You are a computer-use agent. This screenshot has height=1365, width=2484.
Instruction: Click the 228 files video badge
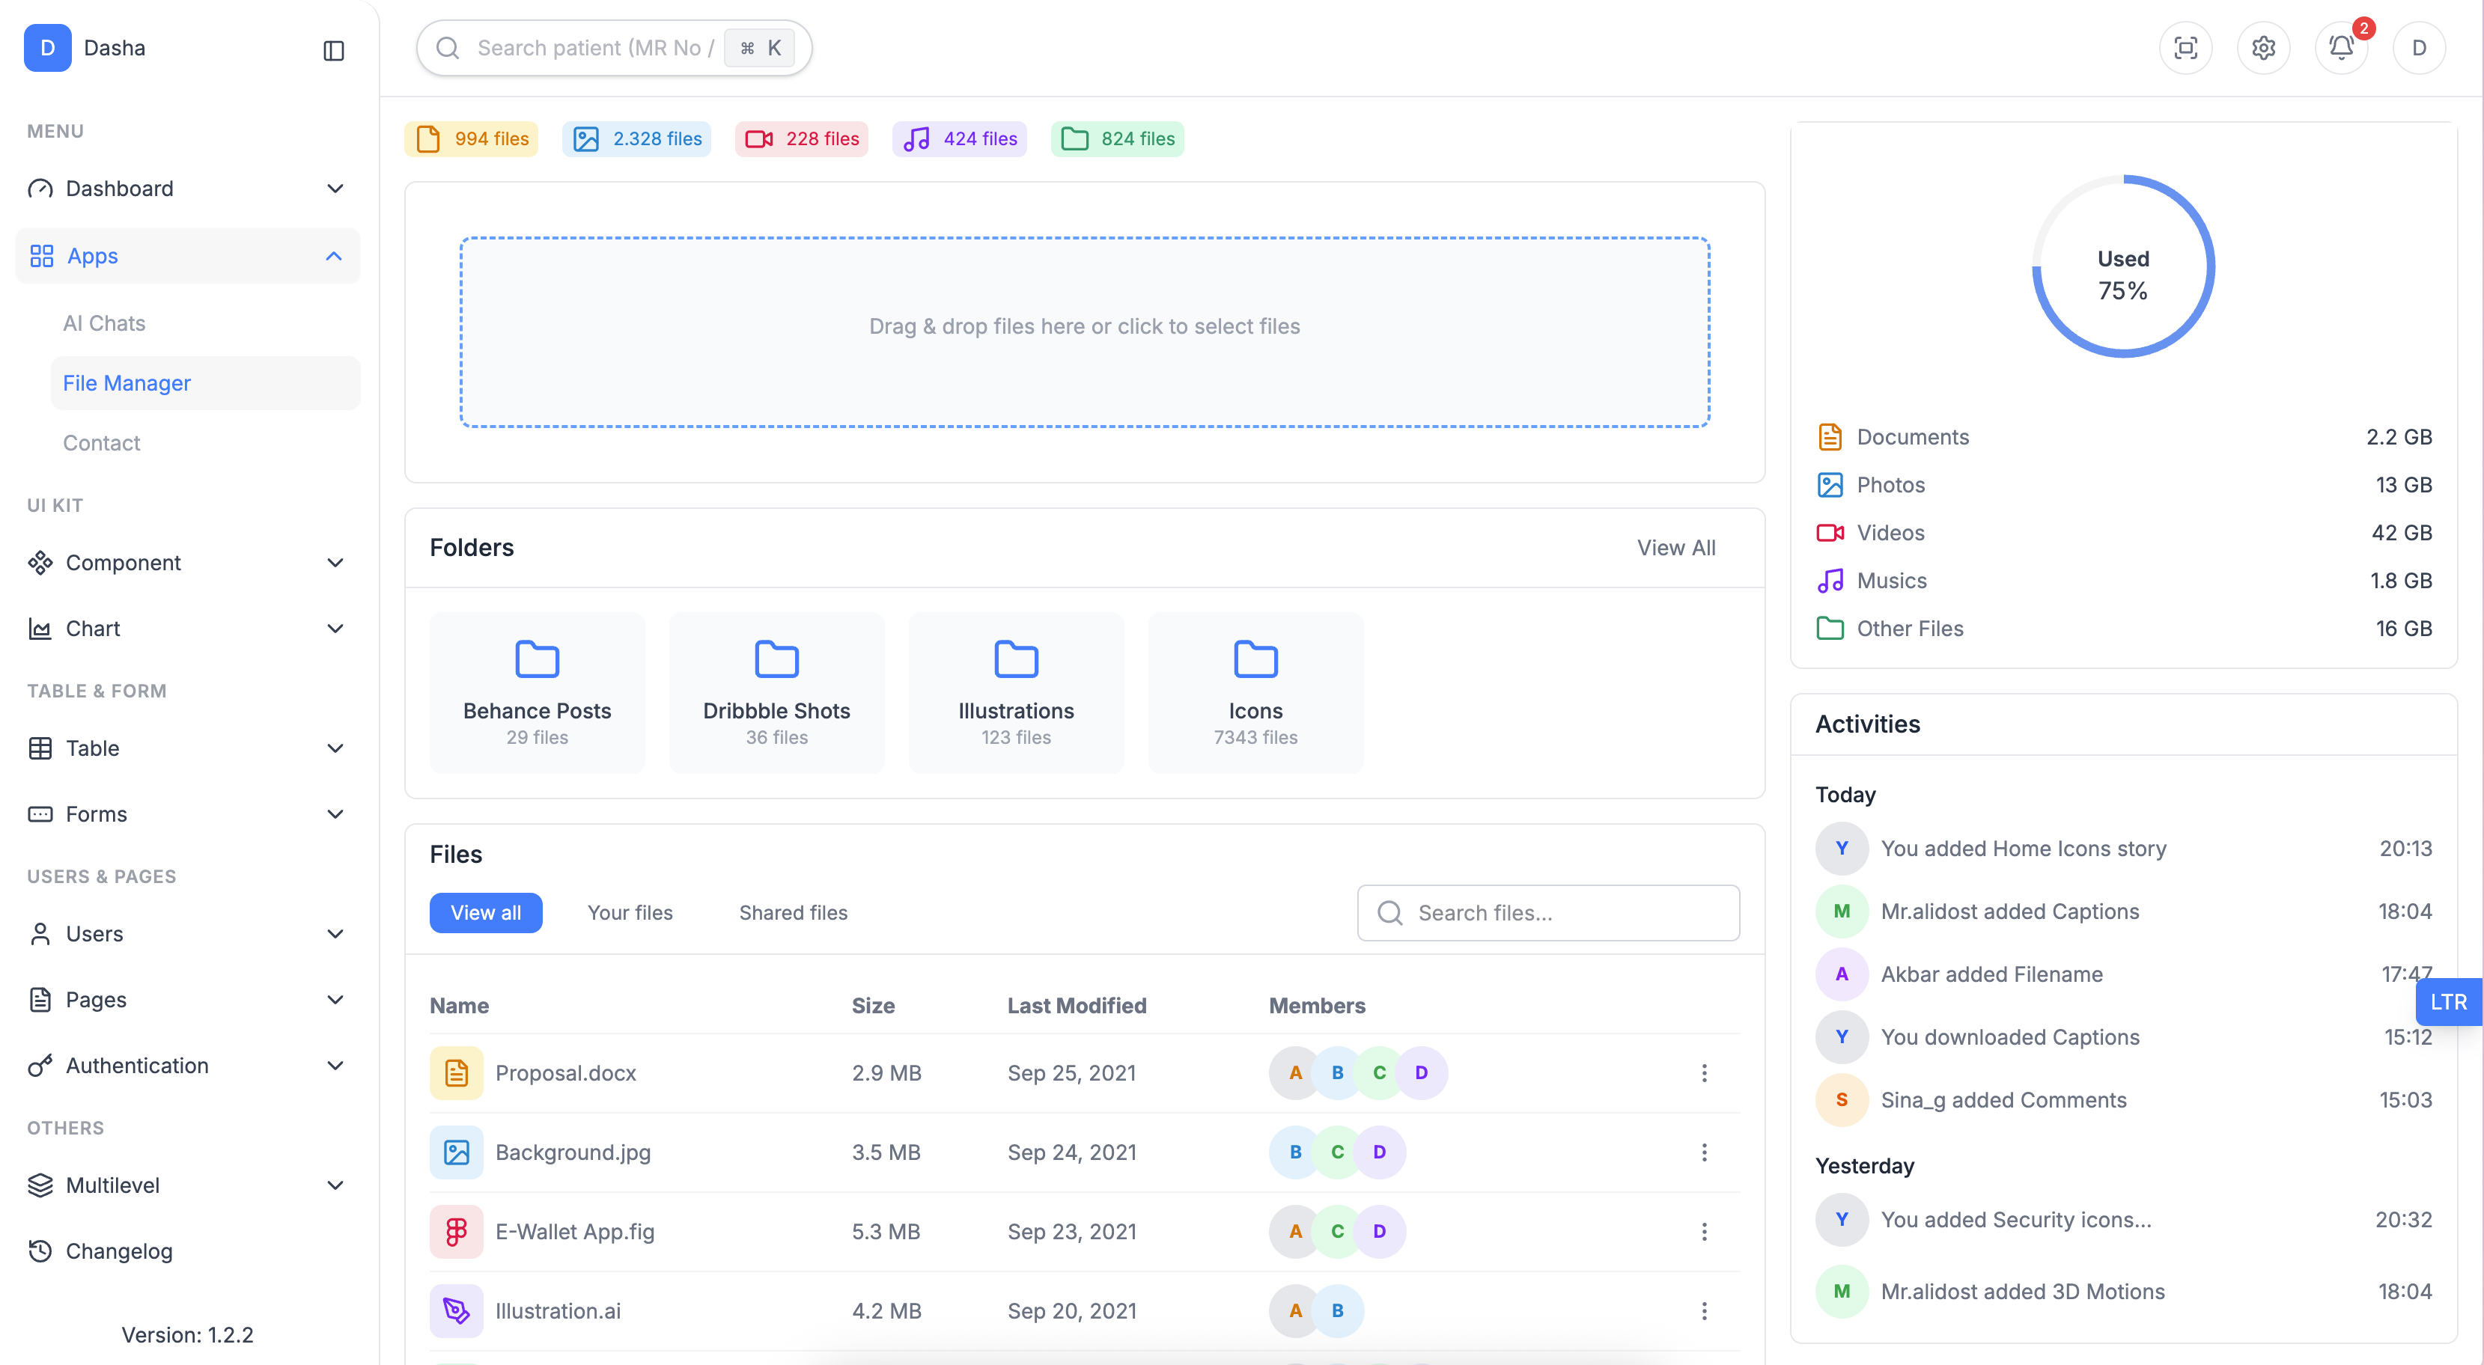(801, 138)
